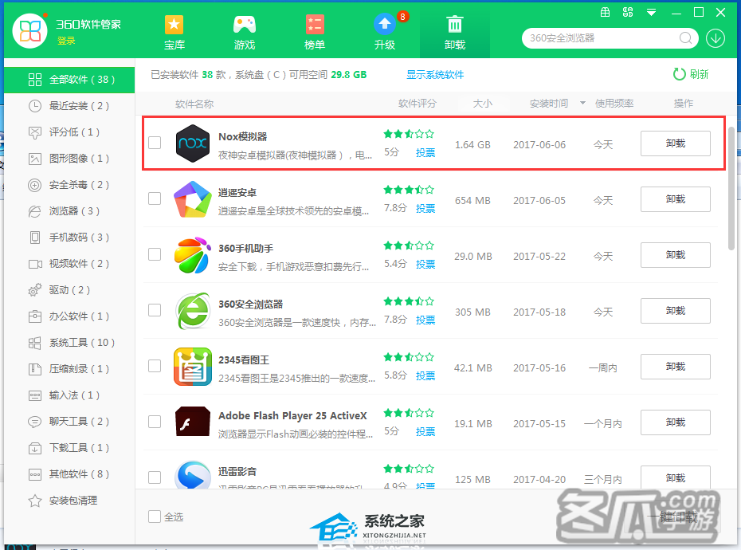Open the 升级 upgrade tab with badge
The image size is (741, 550).
pos(385,32)
